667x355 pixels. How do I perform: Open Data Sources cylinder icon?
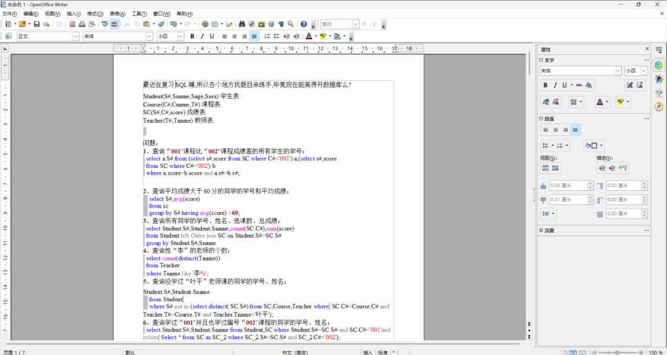click(x=271, y=24)
